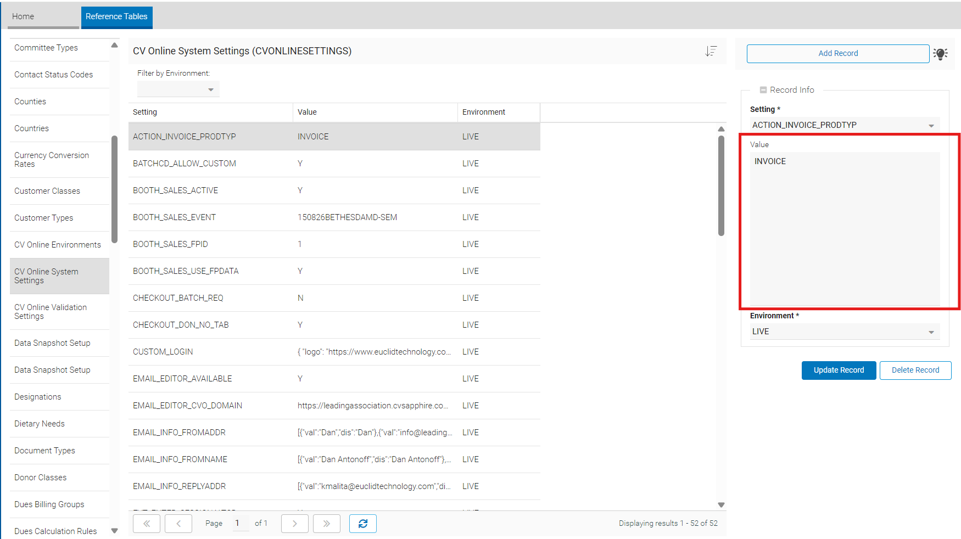Open the Environment dropdown in Record Info
The image size is (961, 539).
(845, 332)
